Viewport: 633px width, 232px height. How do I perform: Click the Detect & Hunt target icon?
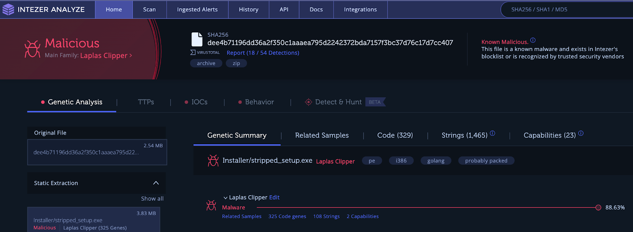pyautogui.click(x=309, y=102)
